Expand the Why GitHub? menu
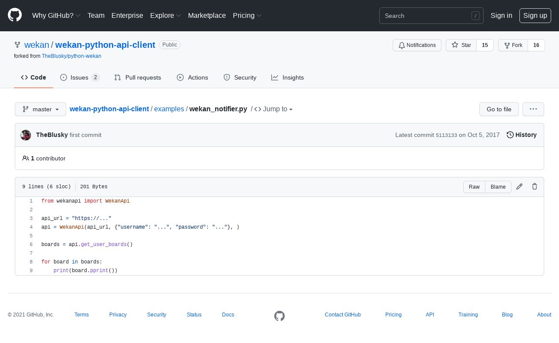The width and height of the screenshot is (559, 343). point(56,16)
